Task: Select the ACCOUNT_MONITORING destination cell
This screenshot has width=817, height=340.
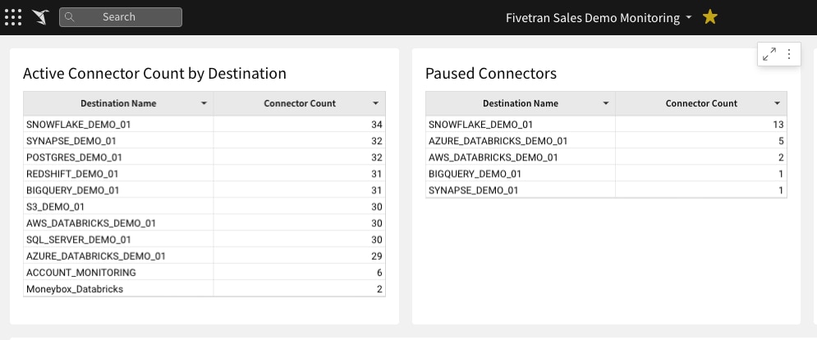Action: [118, 273]
